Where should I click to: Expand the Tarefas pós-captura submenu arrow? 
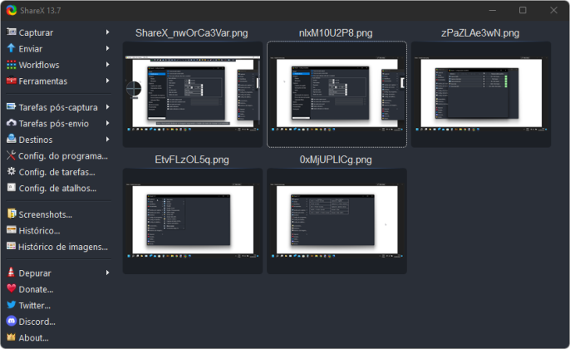click(108, 107)
